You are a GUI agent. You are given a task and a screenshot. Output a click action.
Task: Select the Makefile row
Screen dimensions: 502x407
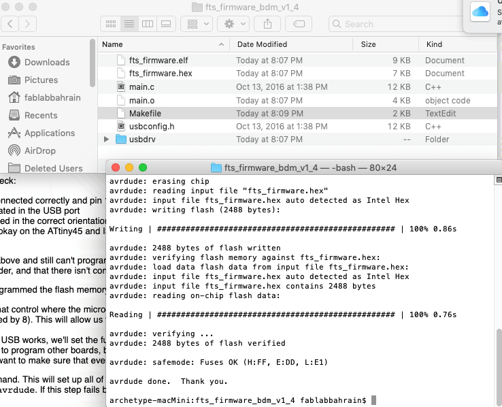(297, 114)
